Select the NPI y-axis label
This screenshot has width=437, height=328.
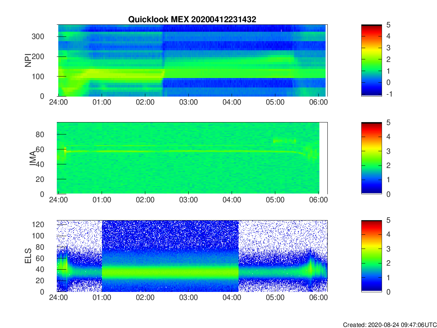(x=28, y=60)
